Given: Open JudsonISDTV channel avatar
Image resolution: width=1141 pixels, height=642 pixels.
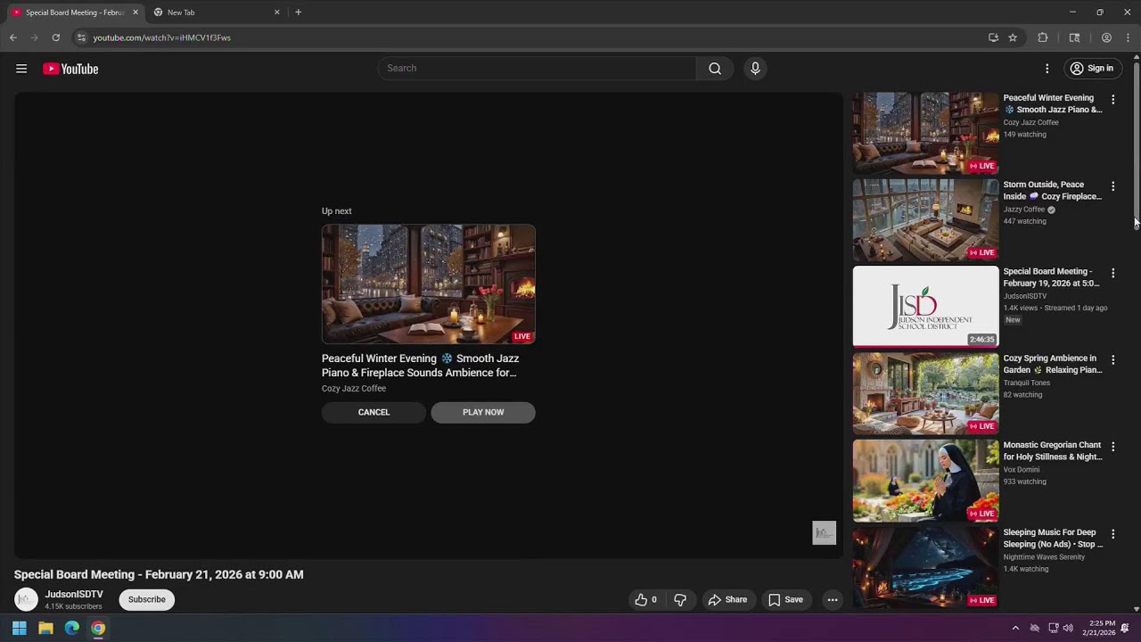Looking at the screenshot, I should (26, 599).
